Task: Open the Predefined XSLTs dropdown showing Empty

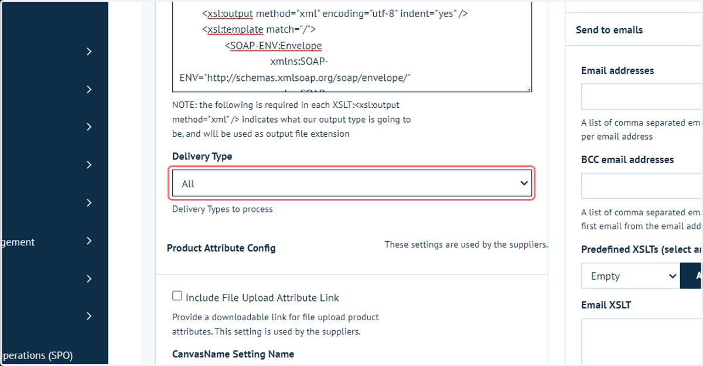Action: tap(630, 276)
